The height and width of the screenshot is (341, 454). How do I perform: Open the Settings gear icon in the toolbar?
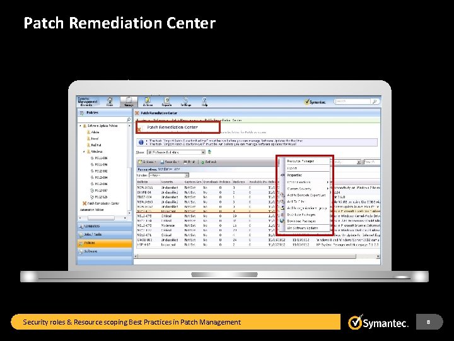click(x=186, y=102)
